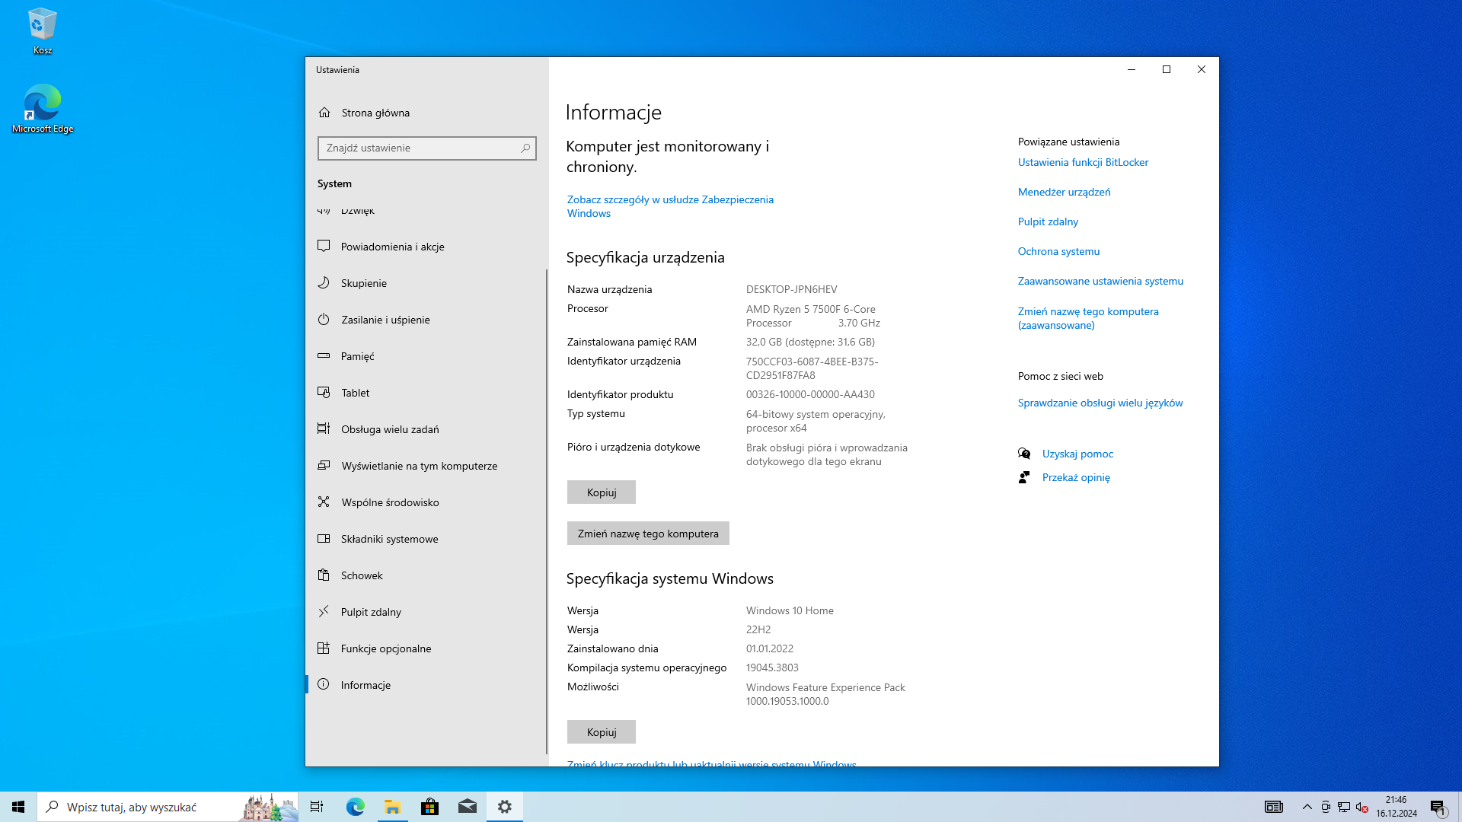Click search magnifier in Znajdź ustawienie box

click(525, 148)
